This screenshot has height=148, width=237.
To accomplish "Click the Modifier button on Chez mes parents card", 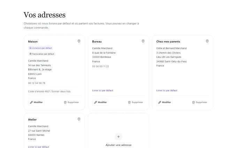I will point(165,102).
